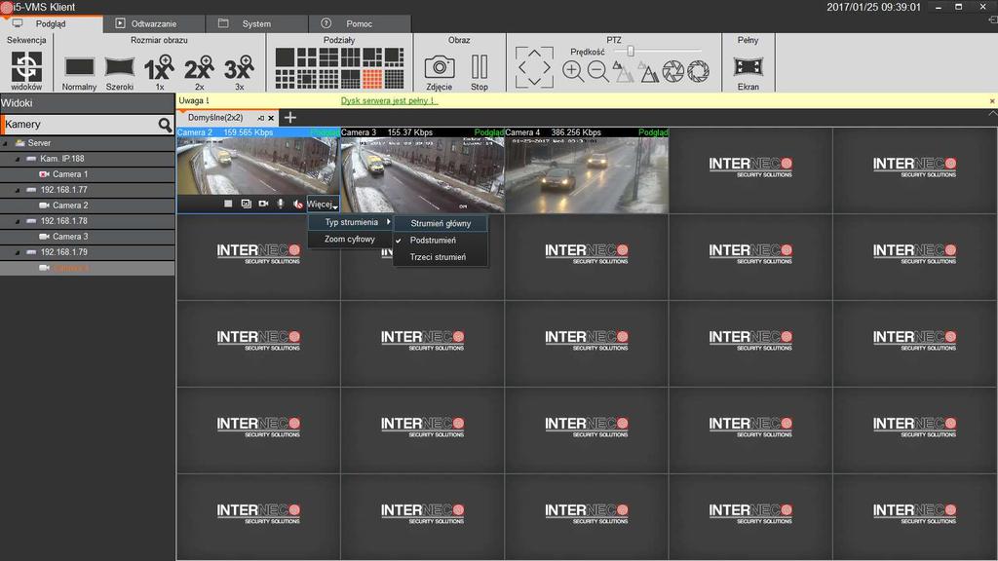Move PTZ camera right
The width and height of the screenshot is (998, 561).
pyautogui.click(x=547, y=67)
